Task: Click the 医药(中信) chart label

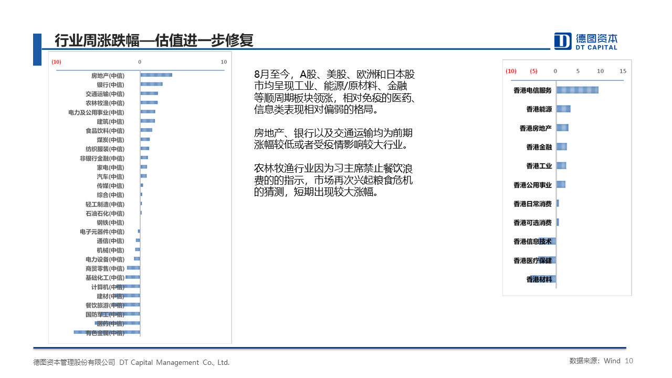Action: pos(110,323)
